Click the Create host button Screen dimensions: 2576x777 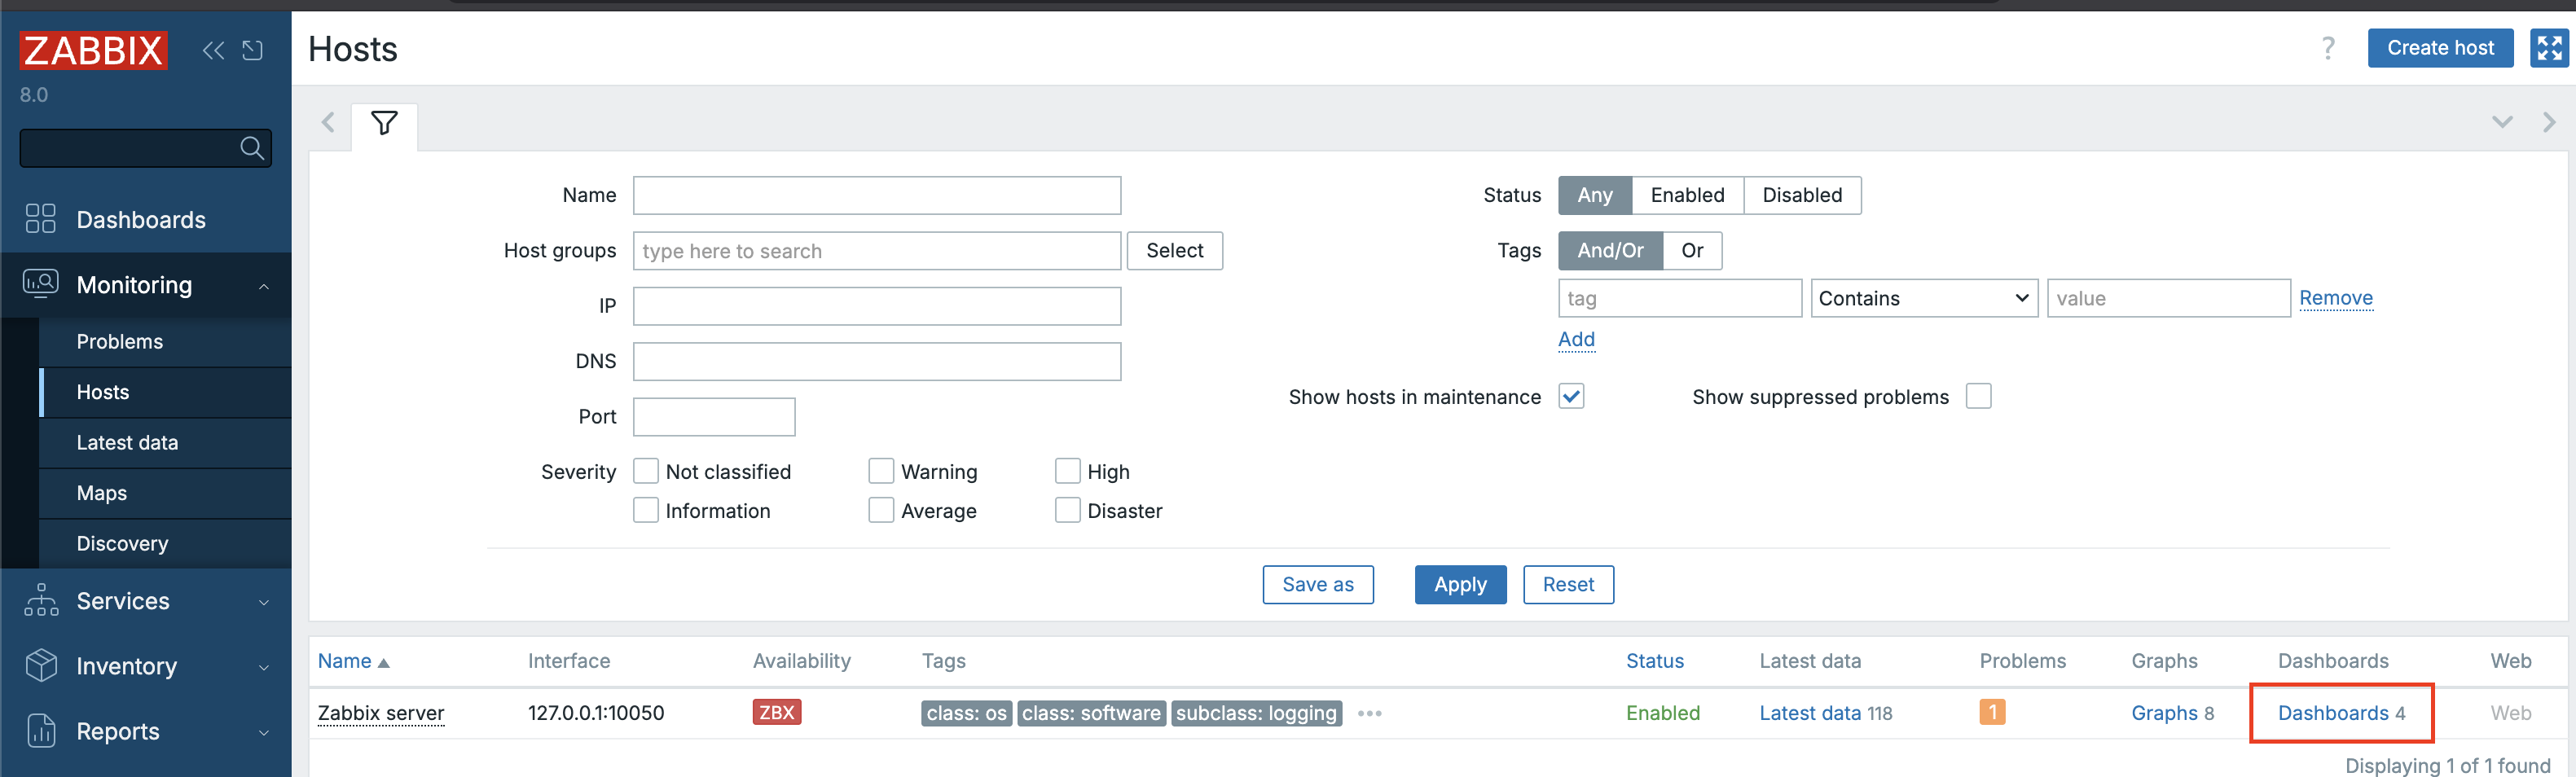point(2440,47)
